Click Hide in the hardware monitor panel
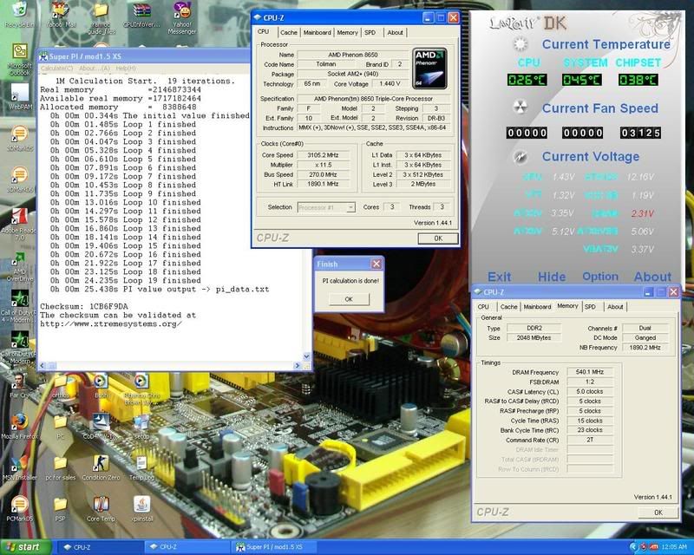 pos(551,277)
